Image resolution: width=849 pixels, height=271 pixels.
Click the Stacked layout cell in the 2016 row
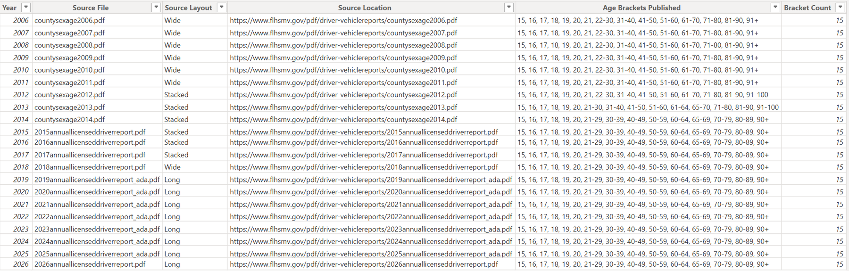176,142
